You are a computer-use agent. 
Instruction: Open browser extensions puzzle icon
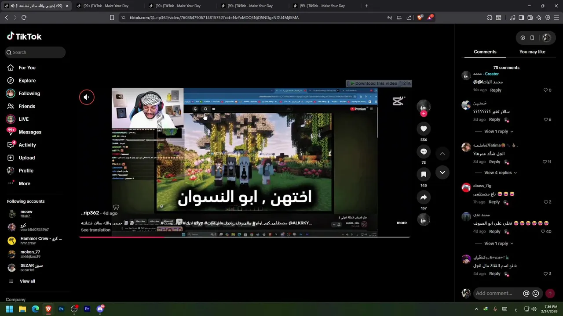coord(490,18)
